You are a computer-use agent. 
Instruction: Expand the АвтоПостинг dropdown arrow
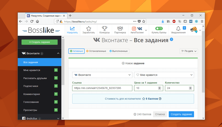click(146, 30)
